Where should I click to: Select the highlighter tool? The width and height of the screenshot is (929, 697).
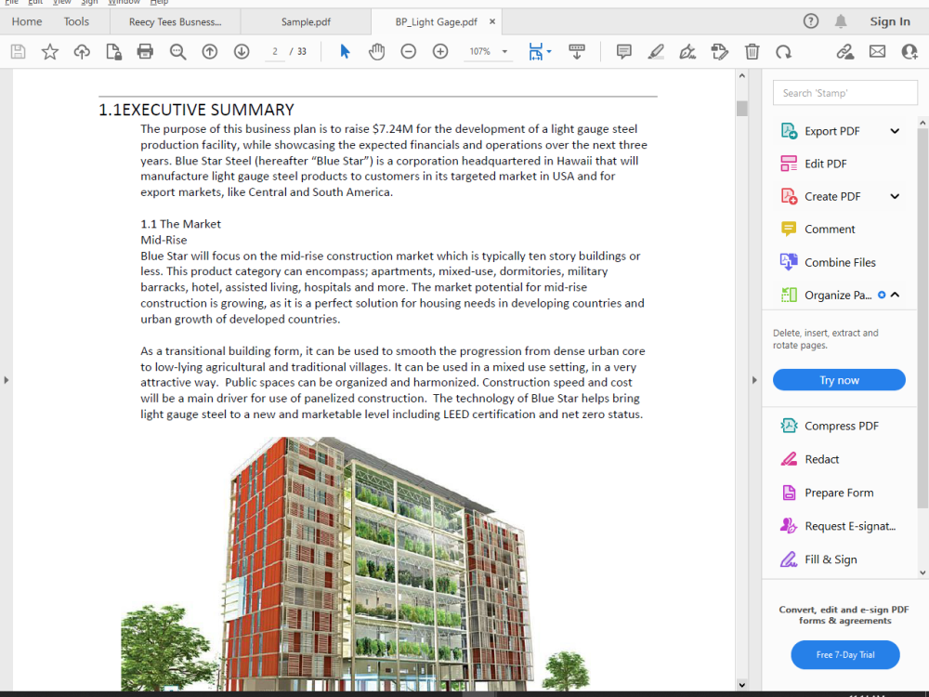(x=656, y=51)
